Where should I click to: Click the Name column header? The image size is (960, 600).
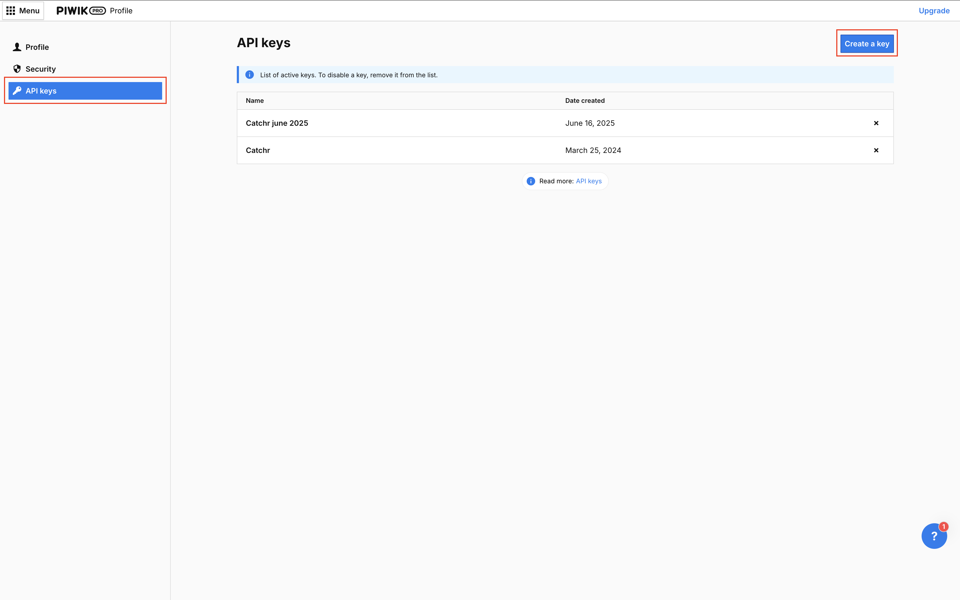(x=255, y=101)
